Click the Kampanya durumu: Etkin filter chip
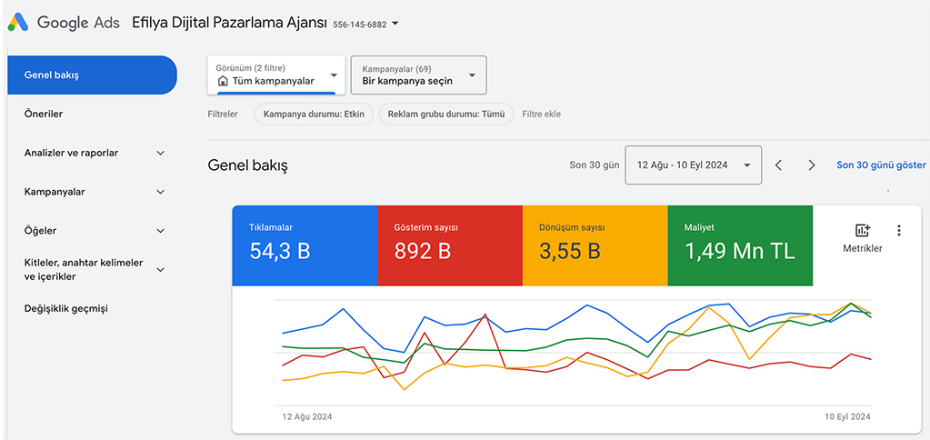The height and width of the screenshot is (440, 930). tap(314, 115)
